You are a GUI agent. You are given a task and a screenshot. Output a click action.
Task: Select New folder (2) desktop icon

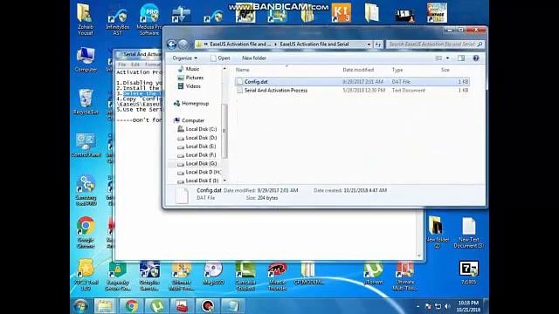(437, 232)
